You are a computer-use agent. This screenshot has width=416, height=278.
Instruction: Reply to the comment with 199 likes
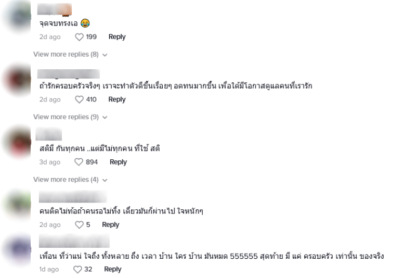coord(117,37)
